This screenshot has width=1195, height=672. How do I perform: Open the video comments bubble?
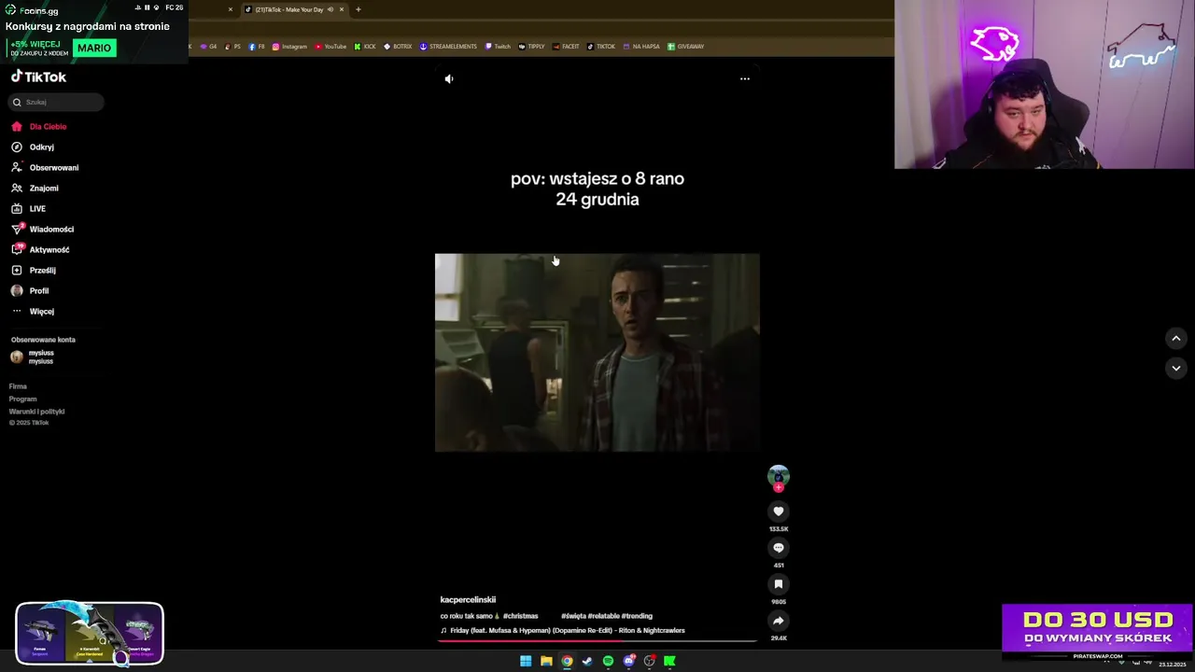(x=779, y=548)
